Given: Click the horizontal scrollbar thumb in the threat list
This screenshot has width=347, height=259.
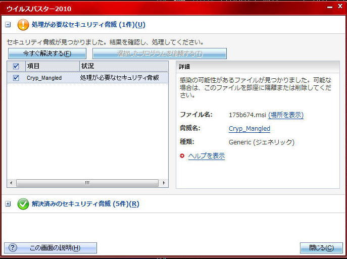Looking at the screenshot, I should coord(87,183).
